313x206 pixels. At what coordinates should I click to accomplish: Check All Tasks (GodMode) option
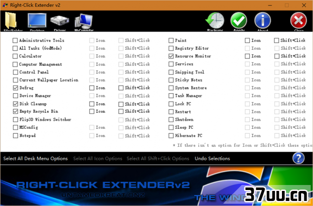point(15,48)
